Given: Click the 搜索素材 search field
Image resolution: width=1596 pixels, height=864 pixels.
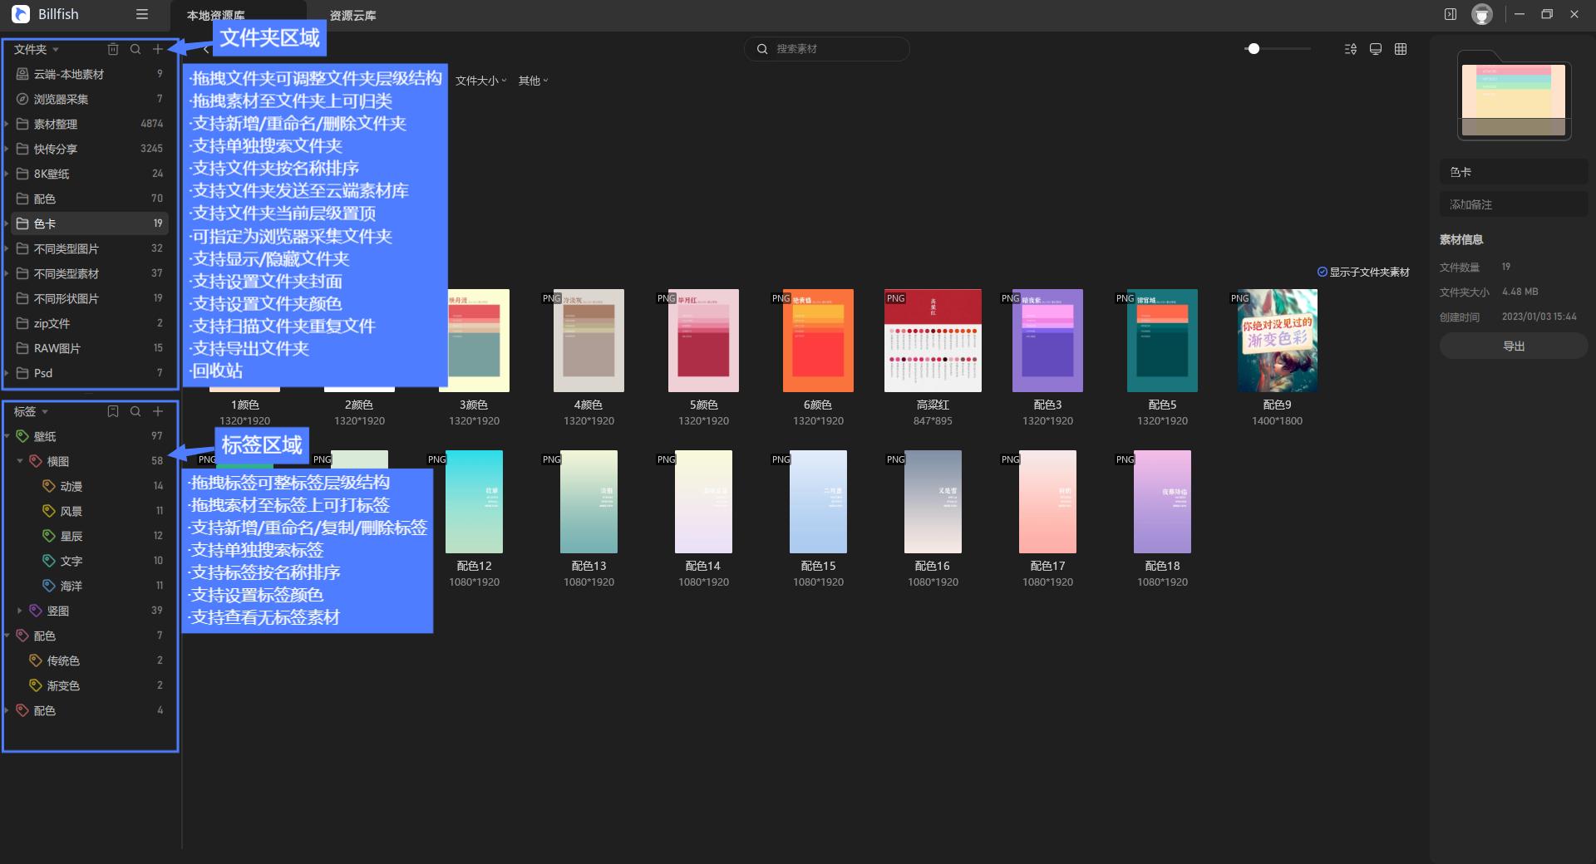Looking at the screenshot, I should pyautogui.click(x=831, y=49).
